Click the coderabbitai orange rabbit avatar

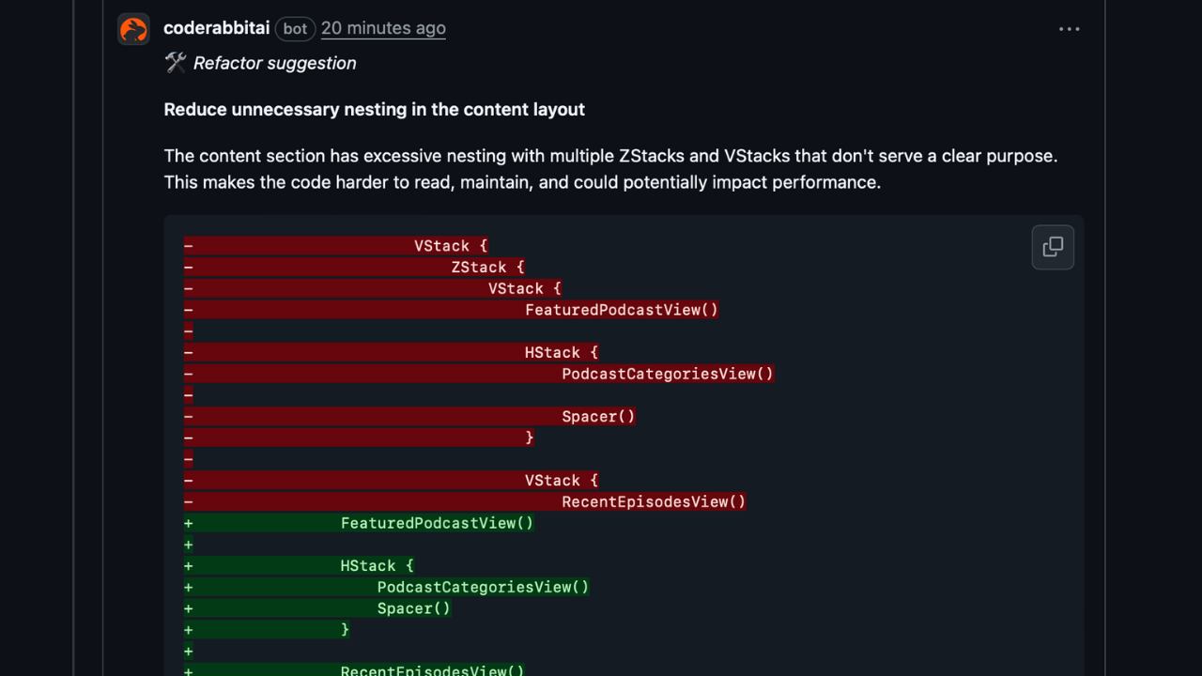pos(133,29)
